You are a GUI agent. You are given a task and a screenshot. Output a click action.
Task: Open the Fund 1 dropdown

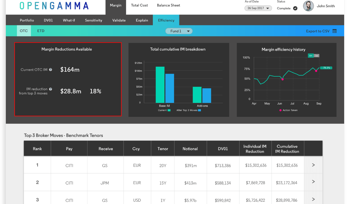coord(179,31)
